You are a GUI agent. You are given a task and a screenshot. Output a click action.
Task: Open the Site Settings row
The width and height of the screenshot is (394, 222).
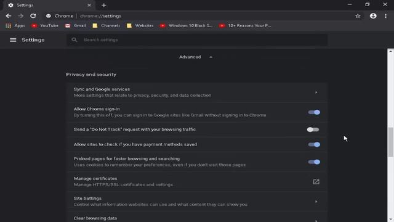(197, 202)
